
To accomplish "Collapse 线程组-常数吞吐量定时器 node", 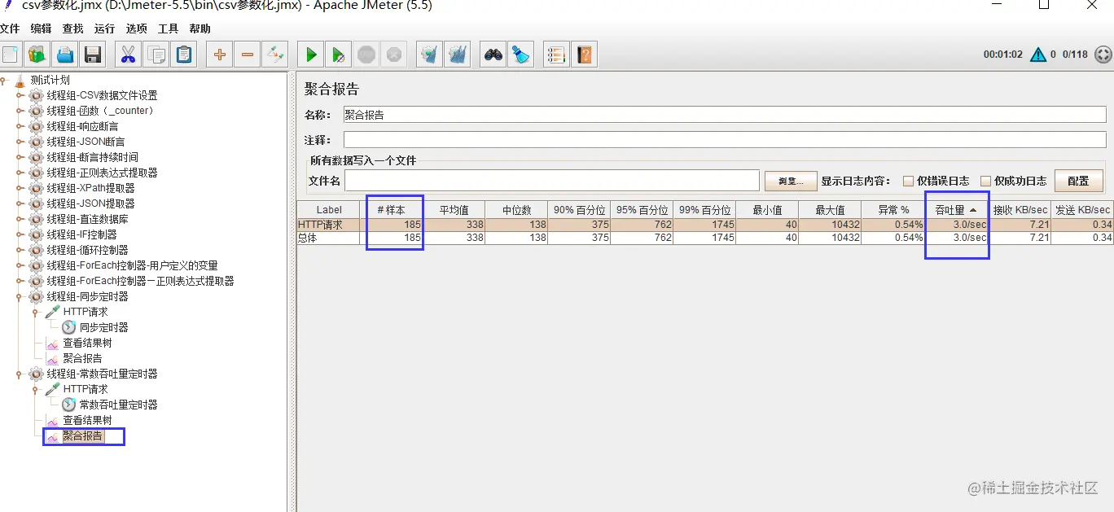I will [20, 374].
